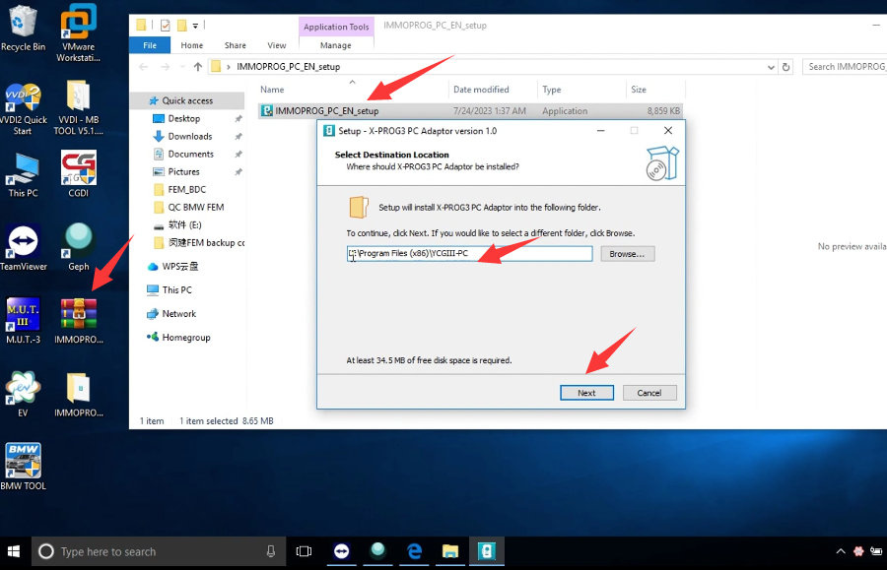This screenshot has height=570, width=887.
Task: Open the M.U.T.-3 desktop shortcut
Action: [x=22, y=315]
